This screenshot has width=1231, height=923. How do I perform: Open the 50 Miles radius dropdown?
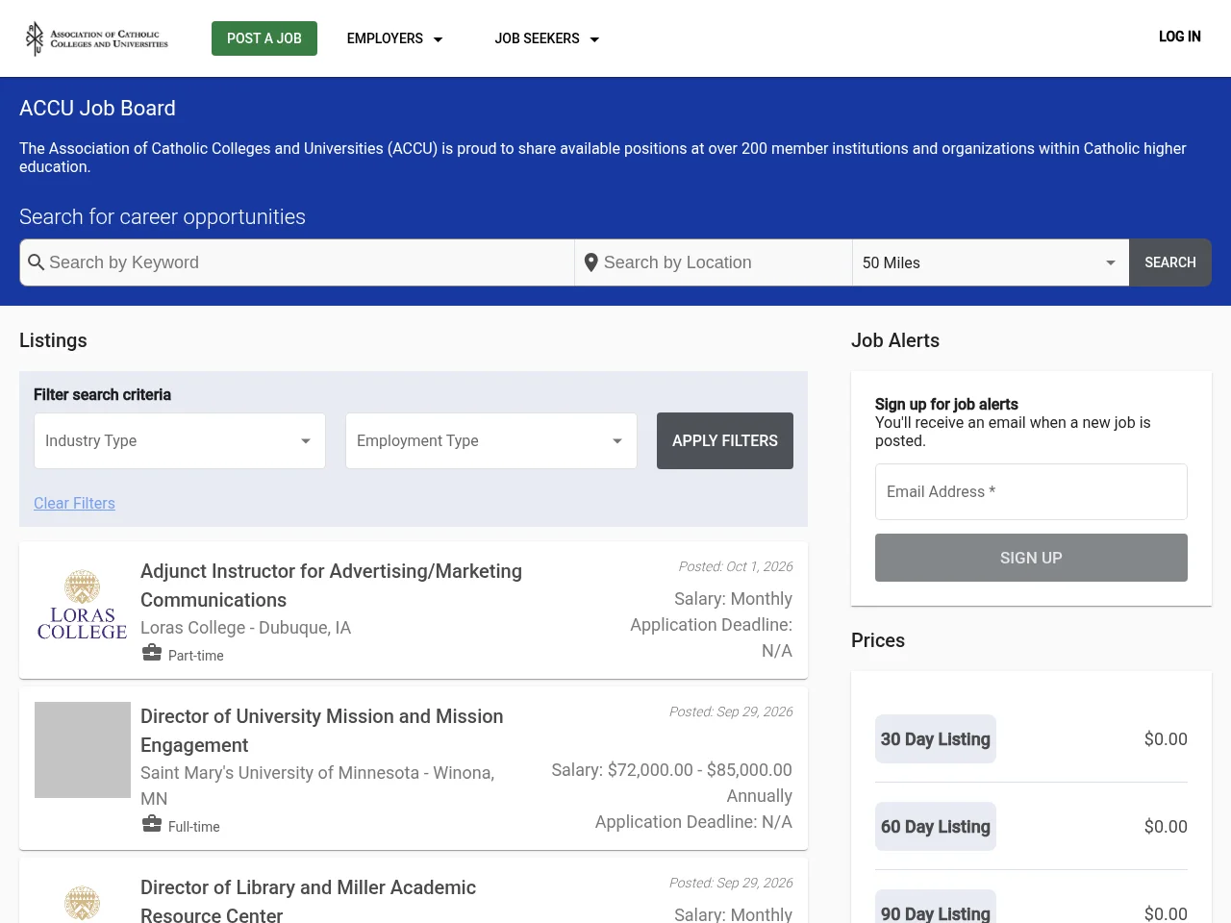(x=991, y=262)
